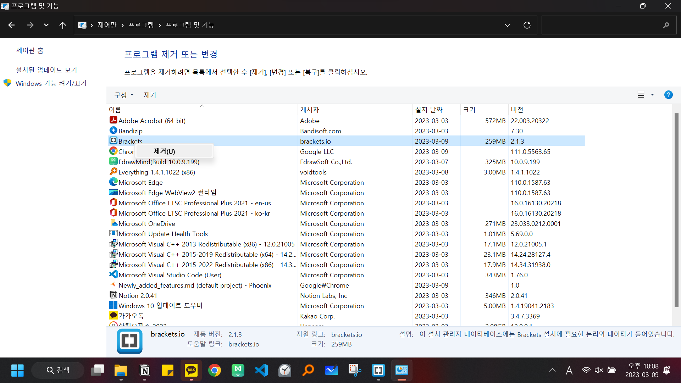Select Office LTSC 2021 ko-kr row
The width and height of the screenshot is (681, 383).
click(x=346, y=213)
